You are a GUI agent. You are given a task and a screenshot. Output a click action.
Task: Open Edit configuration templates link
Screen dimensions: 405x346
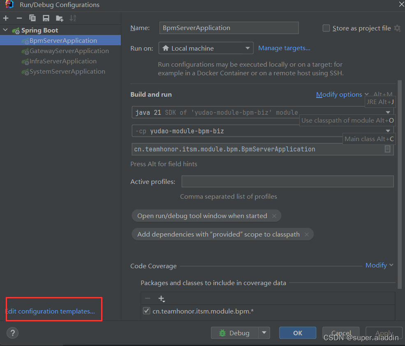click(50, 311)
